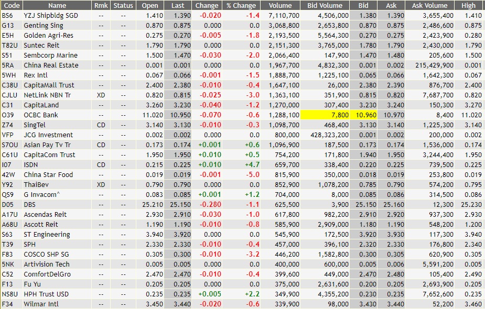Image resolution: width=485 pixels, height=309 pixels.
Task: Click the highlighted 7,800 bid volume cell
Action: [x=325, y=115]
